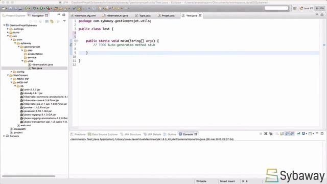327x184 pixels.
Task: Expand the build folder
Action: click(8, 32)
